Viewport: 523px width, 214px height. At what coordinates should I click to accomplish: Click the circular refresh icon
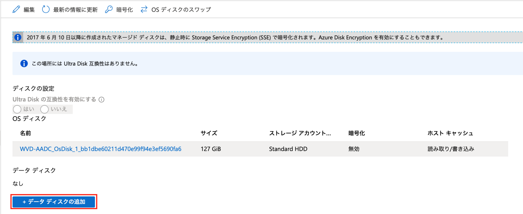click(46, 9)
